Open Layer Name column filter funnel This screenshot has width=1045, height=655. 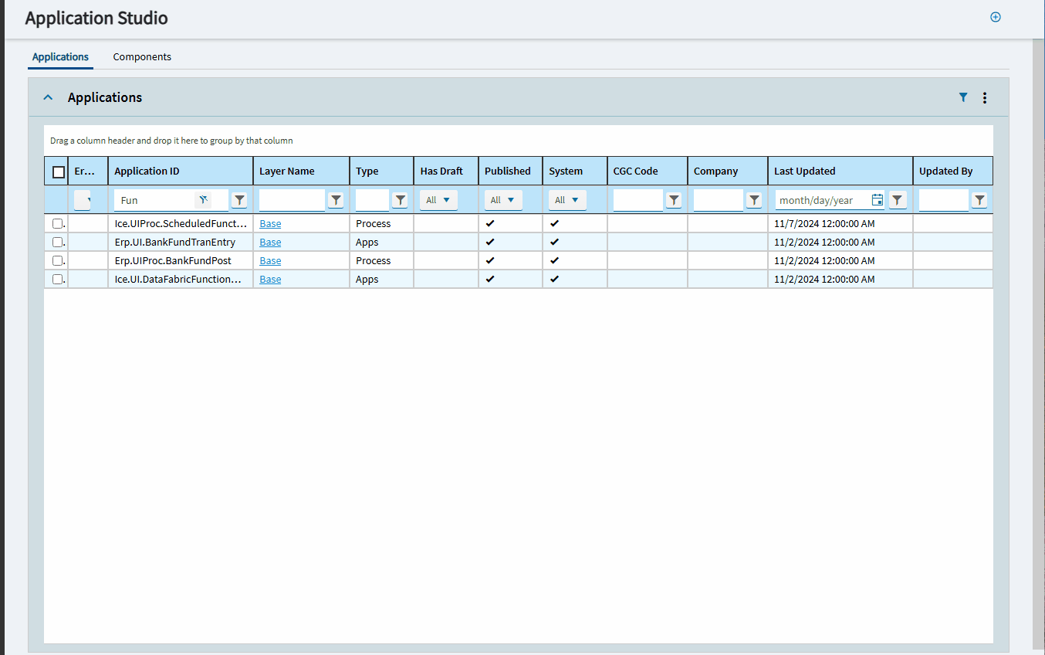pos(336,200)
